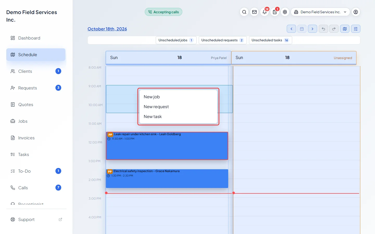
Task: Click the redo arrow button
Action: [334, 29]
